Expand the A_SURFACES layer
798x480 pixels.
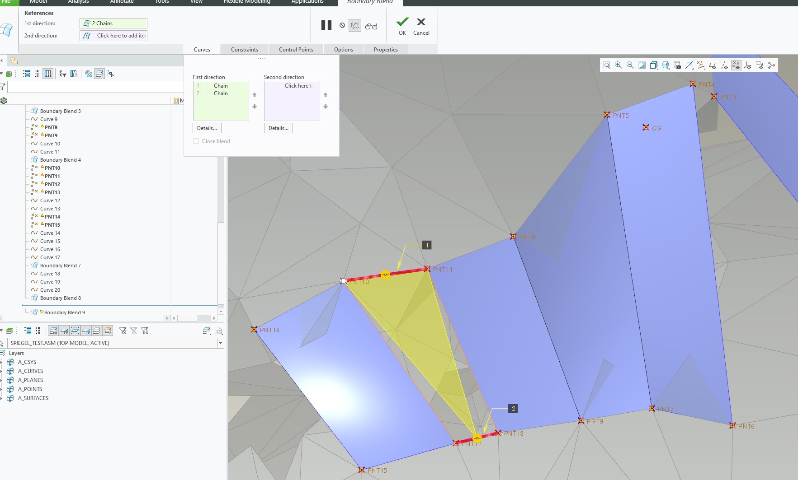pos(2,398)
